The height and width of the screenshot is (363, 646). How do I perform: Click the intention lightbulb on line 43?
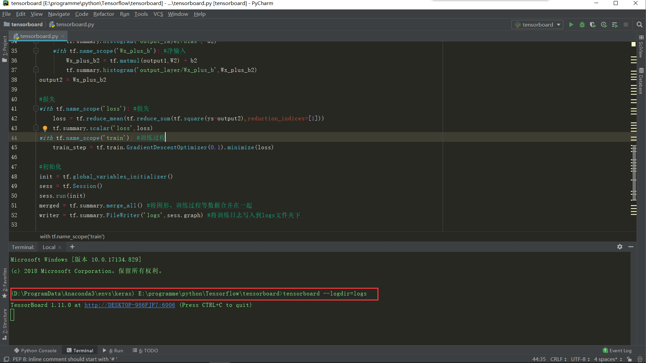pos(45,128)
